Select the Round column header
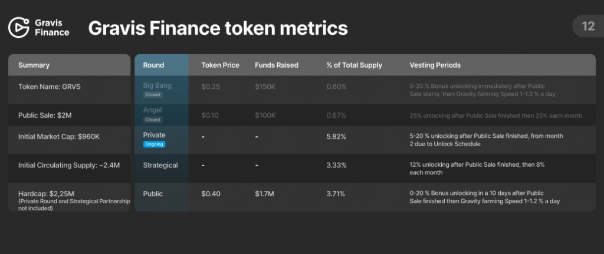The height and width of the screenshot is (254, 604). point(153,65)
